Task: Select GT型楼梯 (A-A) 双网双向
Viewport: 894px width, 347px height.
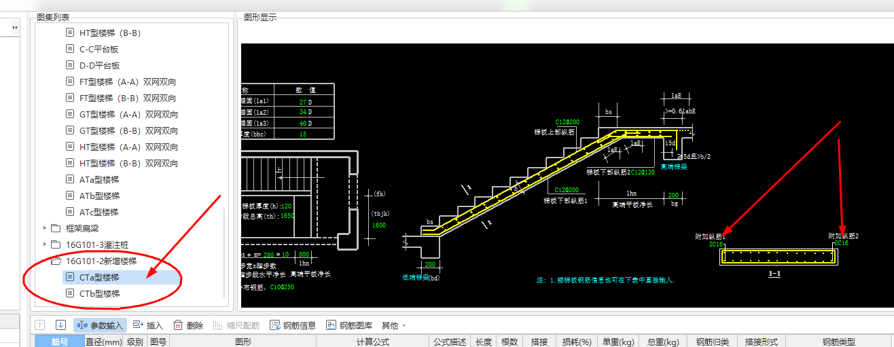Action: coord(128,114)
